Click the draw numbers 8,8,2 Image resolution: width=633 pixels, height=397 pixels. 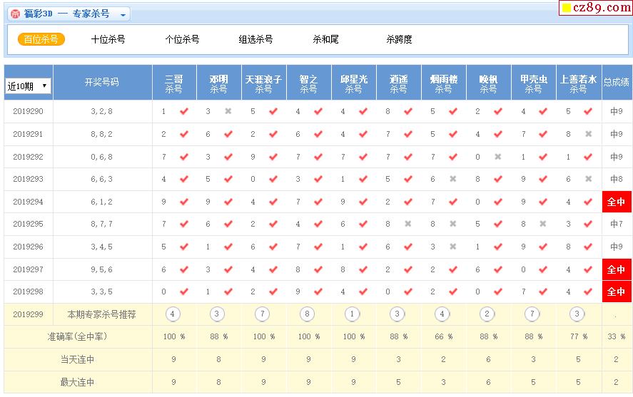pos(102,134)
